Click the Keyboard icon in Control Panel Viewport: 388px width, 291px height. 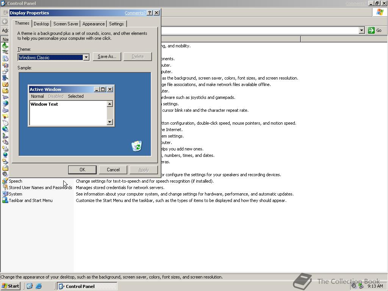pos(5,110)
